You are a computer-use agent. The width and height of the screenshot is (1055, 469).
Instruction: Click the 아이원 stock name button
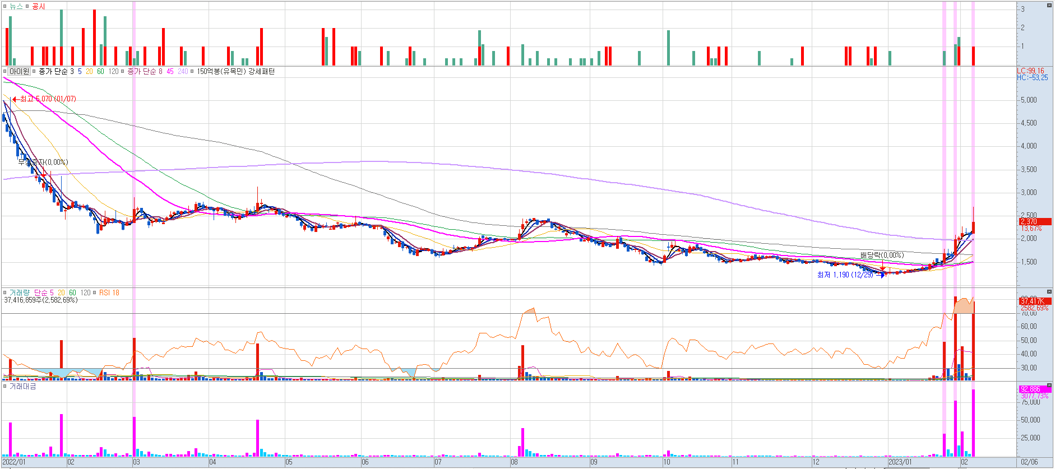coord(20,71)
